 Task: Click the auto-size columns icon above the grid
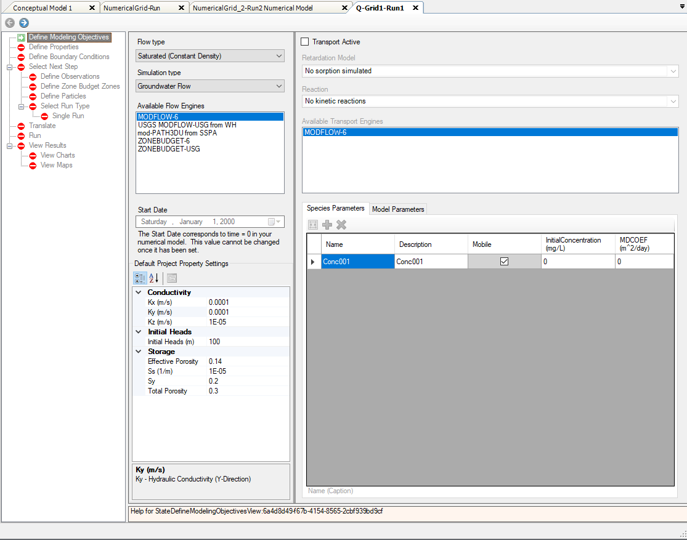pyautogui.click(x=312, y=224)
